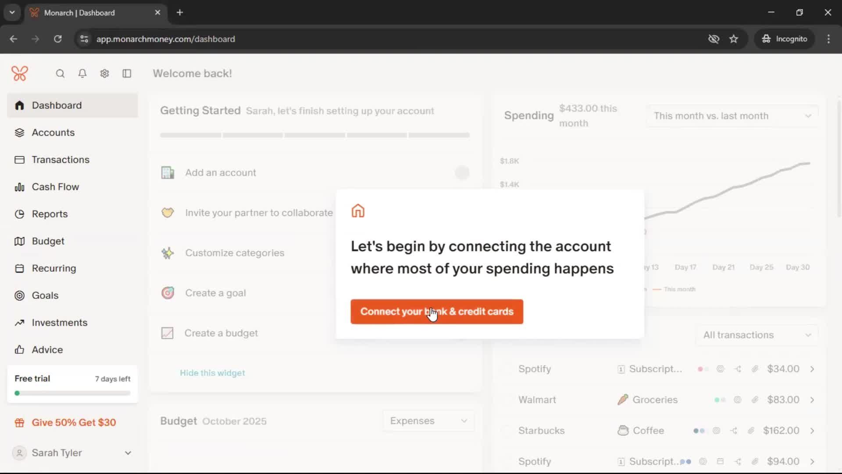Go to Cash Flow in sidebar
This screenshot has height=474, width=842.
click(x=55, y=187)
